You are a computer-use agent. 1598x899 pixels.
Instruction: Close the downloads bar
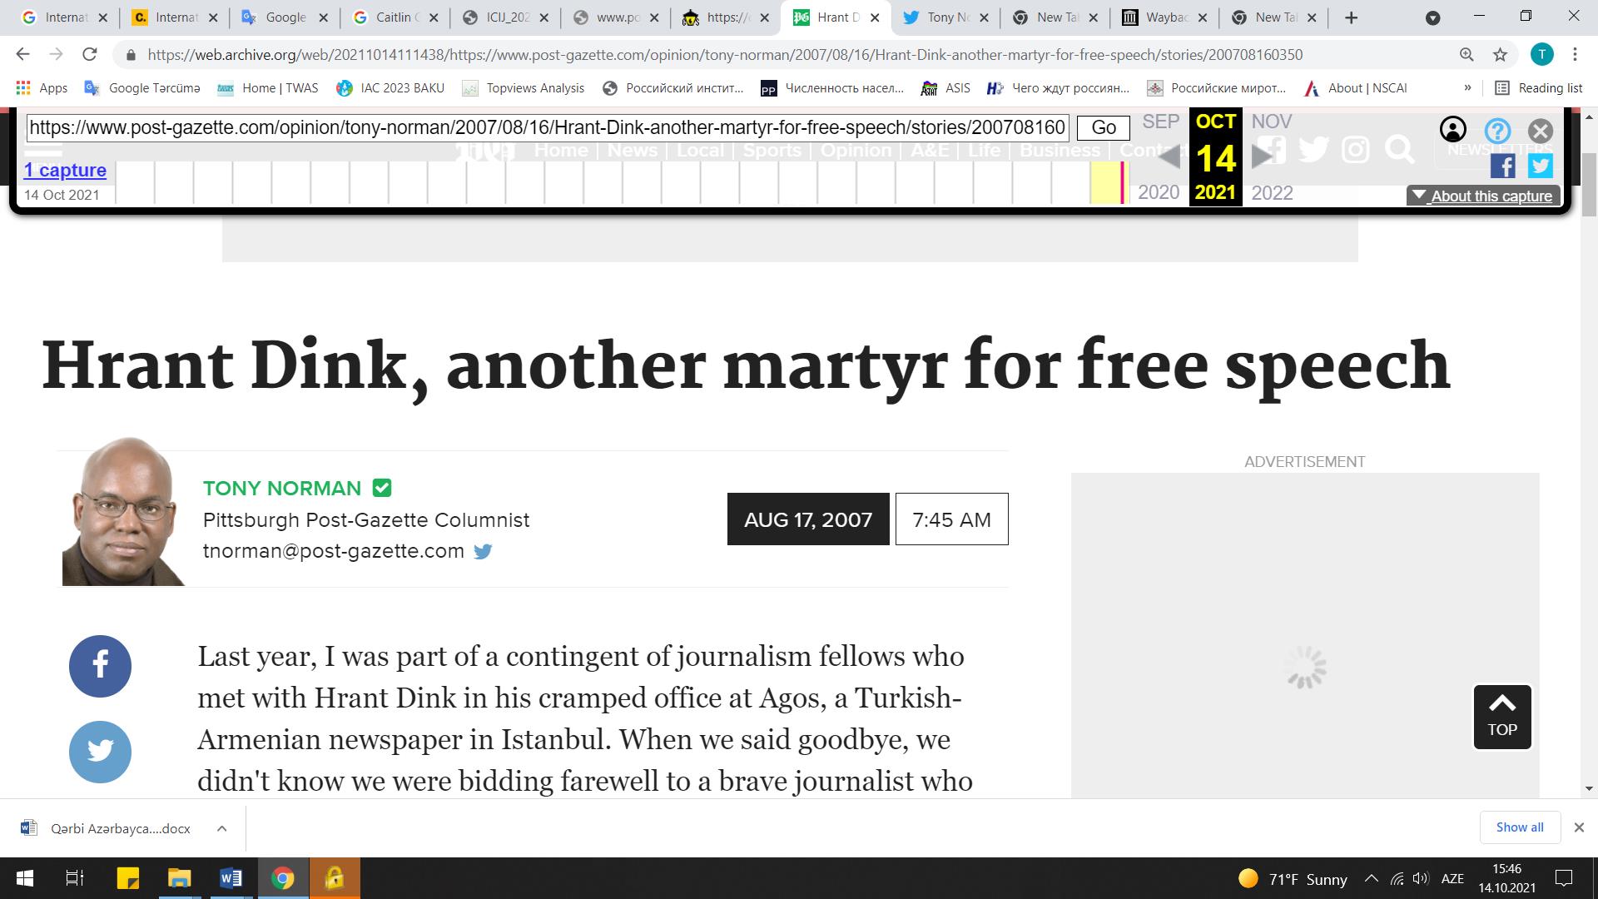[1579, 827]
